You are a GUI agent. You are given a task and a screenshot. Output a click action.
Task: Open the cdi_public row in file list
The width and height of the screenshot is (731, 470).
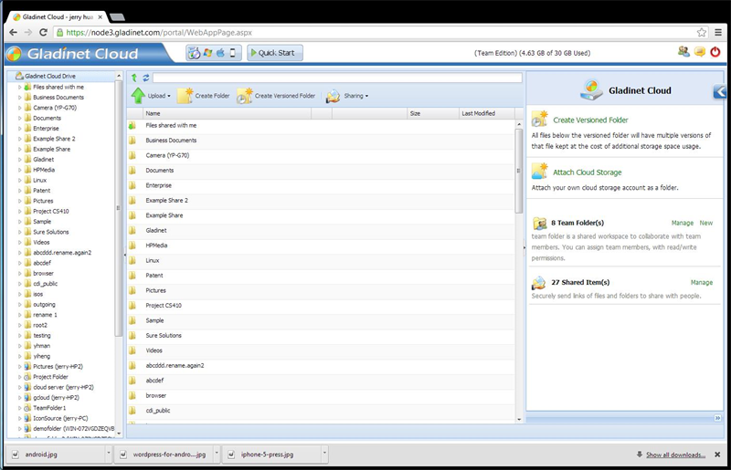pos(321,411)
